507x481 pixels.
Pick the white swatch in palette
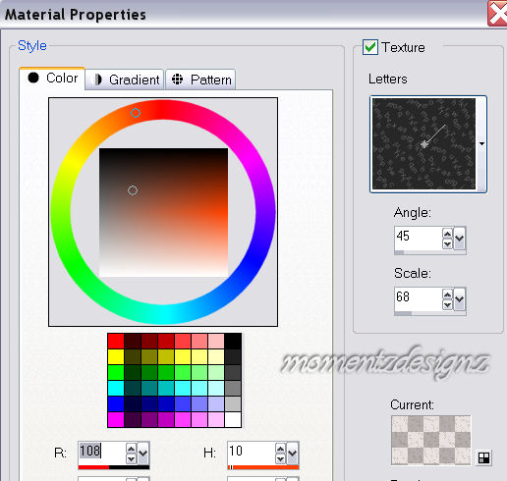[233, 419]
